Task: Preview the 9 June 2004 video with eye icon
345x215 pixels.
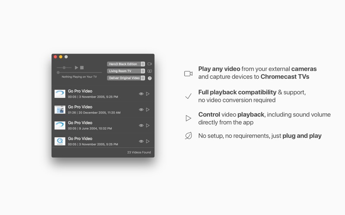Action: pos(141,125)
